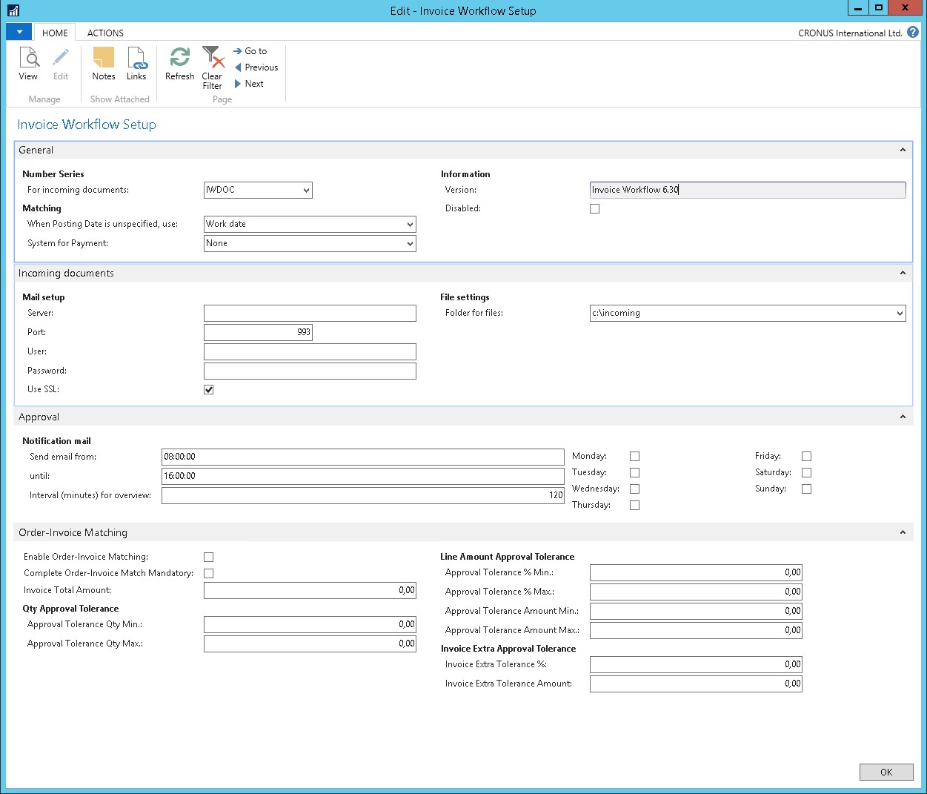Click the application icon in title bar
Image resolution: width=927 pixels, height=794 pixels.
pyautogui.click(x=13, y=10)
